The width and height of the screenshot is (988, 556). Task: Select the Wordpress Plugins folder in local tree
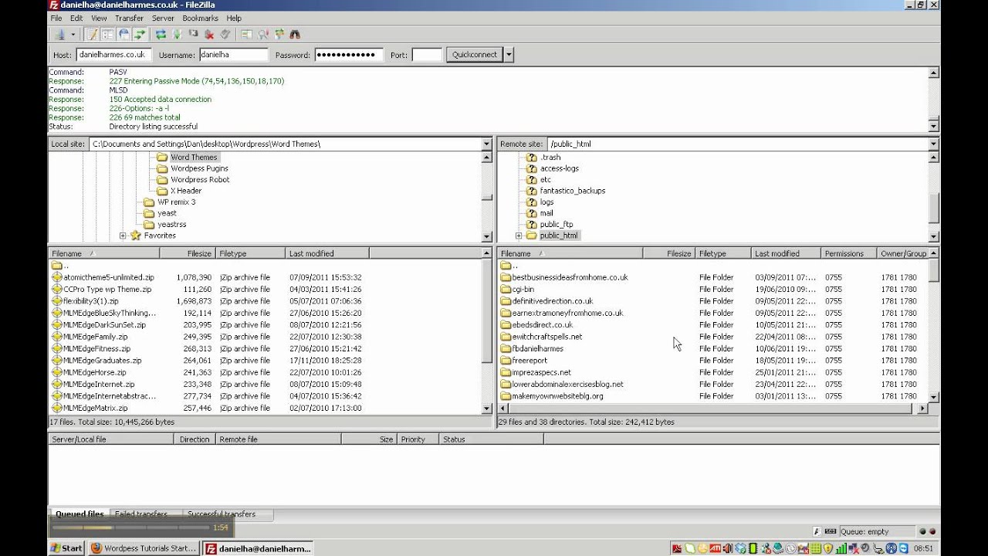tap(199, 168)
